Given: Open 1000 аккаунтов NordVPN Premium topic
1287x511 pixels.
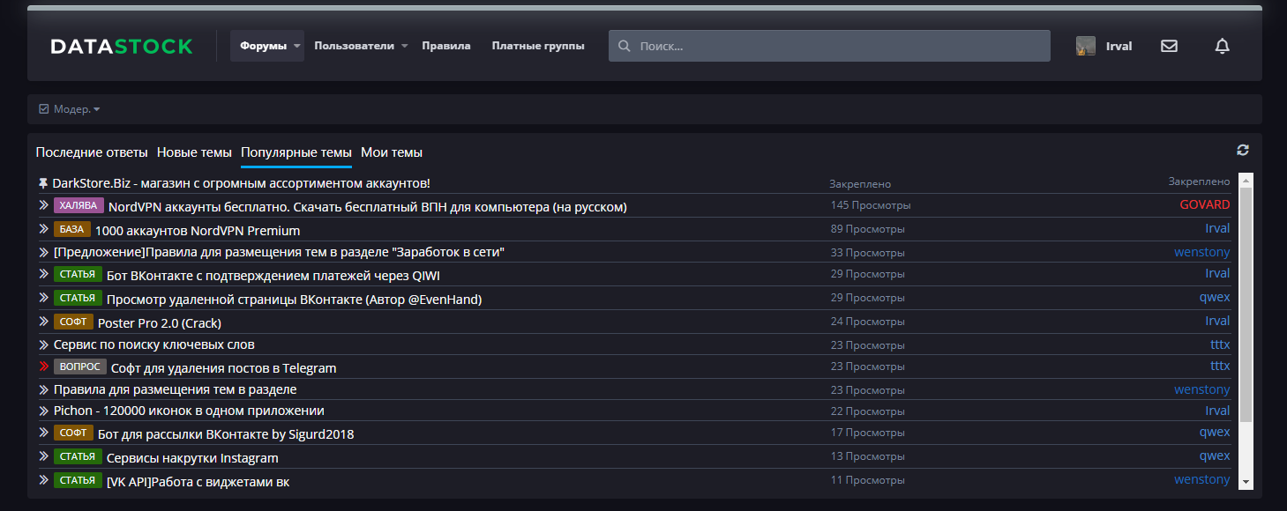Looking at the screenshot, I should click(198, 231).
